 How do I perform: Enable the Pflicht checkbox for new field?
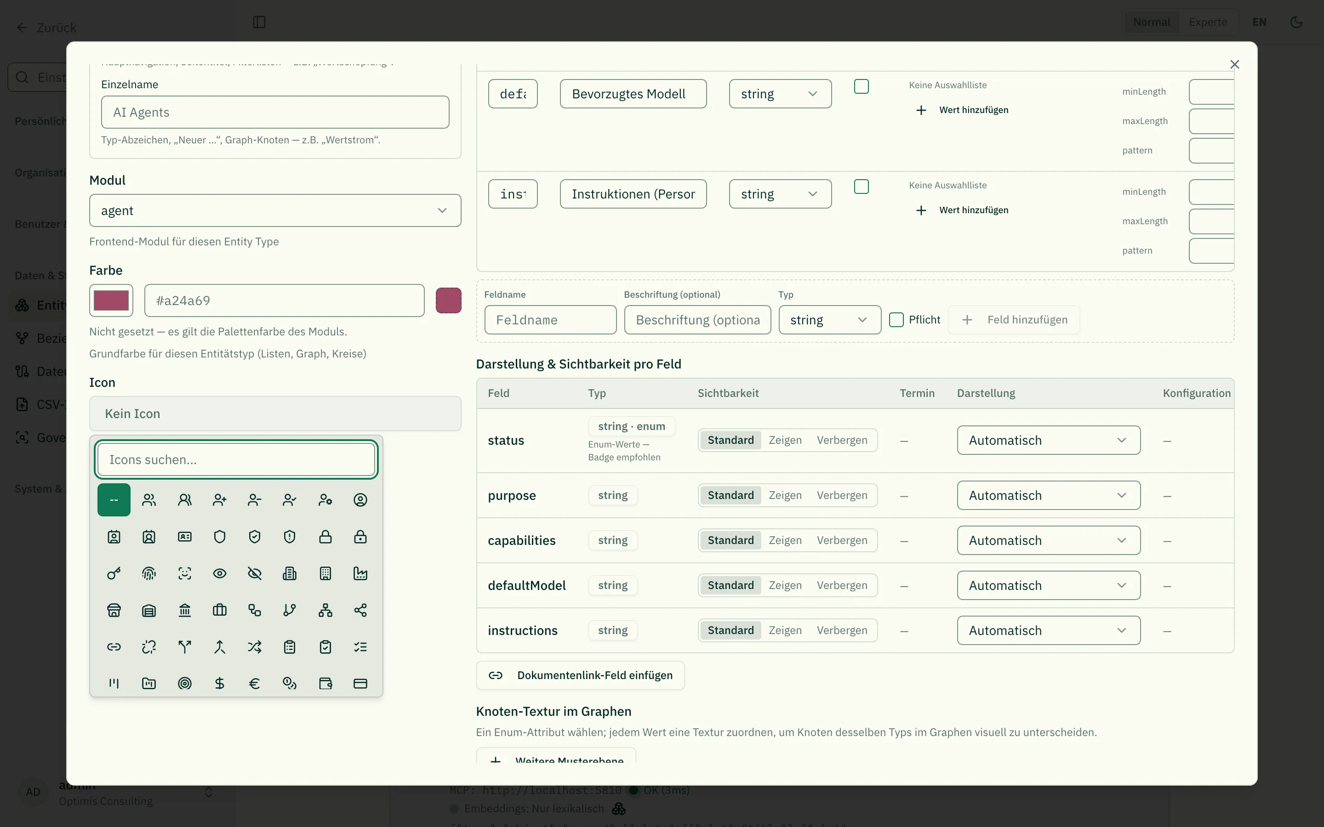point(896,319)
